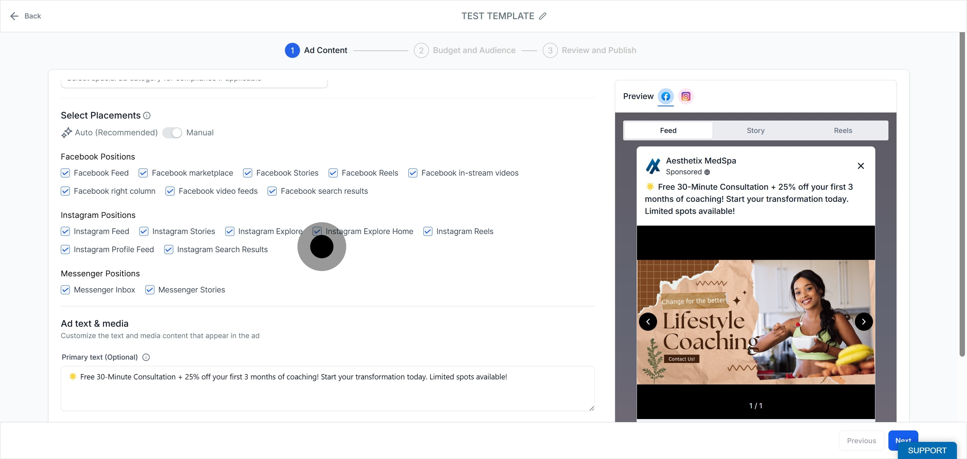Uncheck Facebook marketplace checkbox
Image resolution: width=967 pixels, height=459 pixels.
pos(143,173)
